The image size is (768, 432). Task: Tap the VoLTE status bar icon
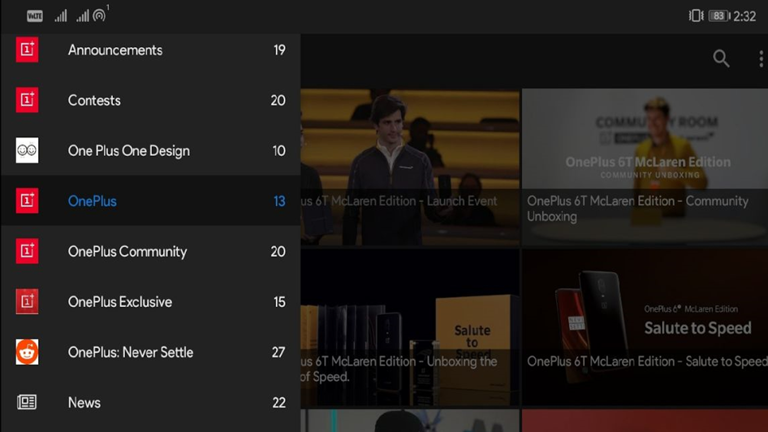coord(35,16)
